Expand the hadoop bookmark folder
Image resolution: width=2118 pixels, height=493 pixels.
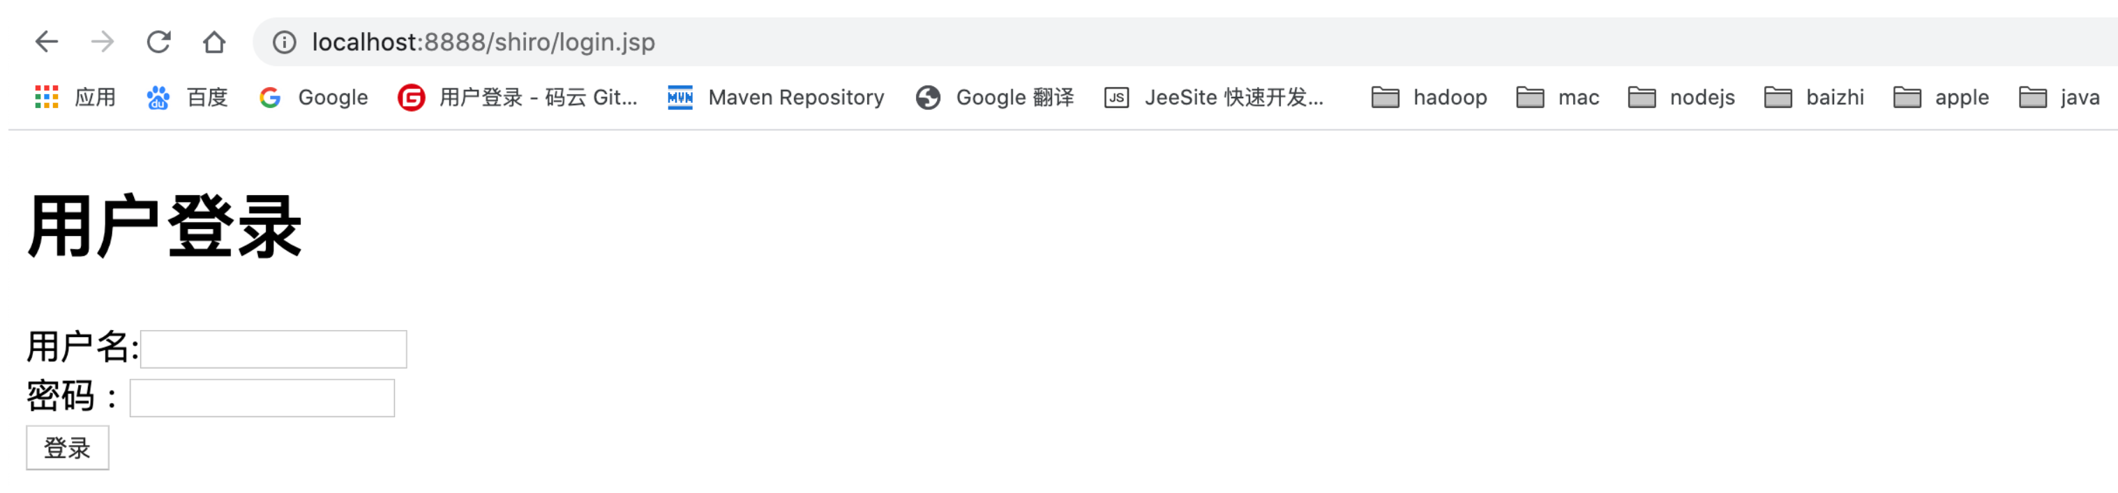coord(1429,97)
